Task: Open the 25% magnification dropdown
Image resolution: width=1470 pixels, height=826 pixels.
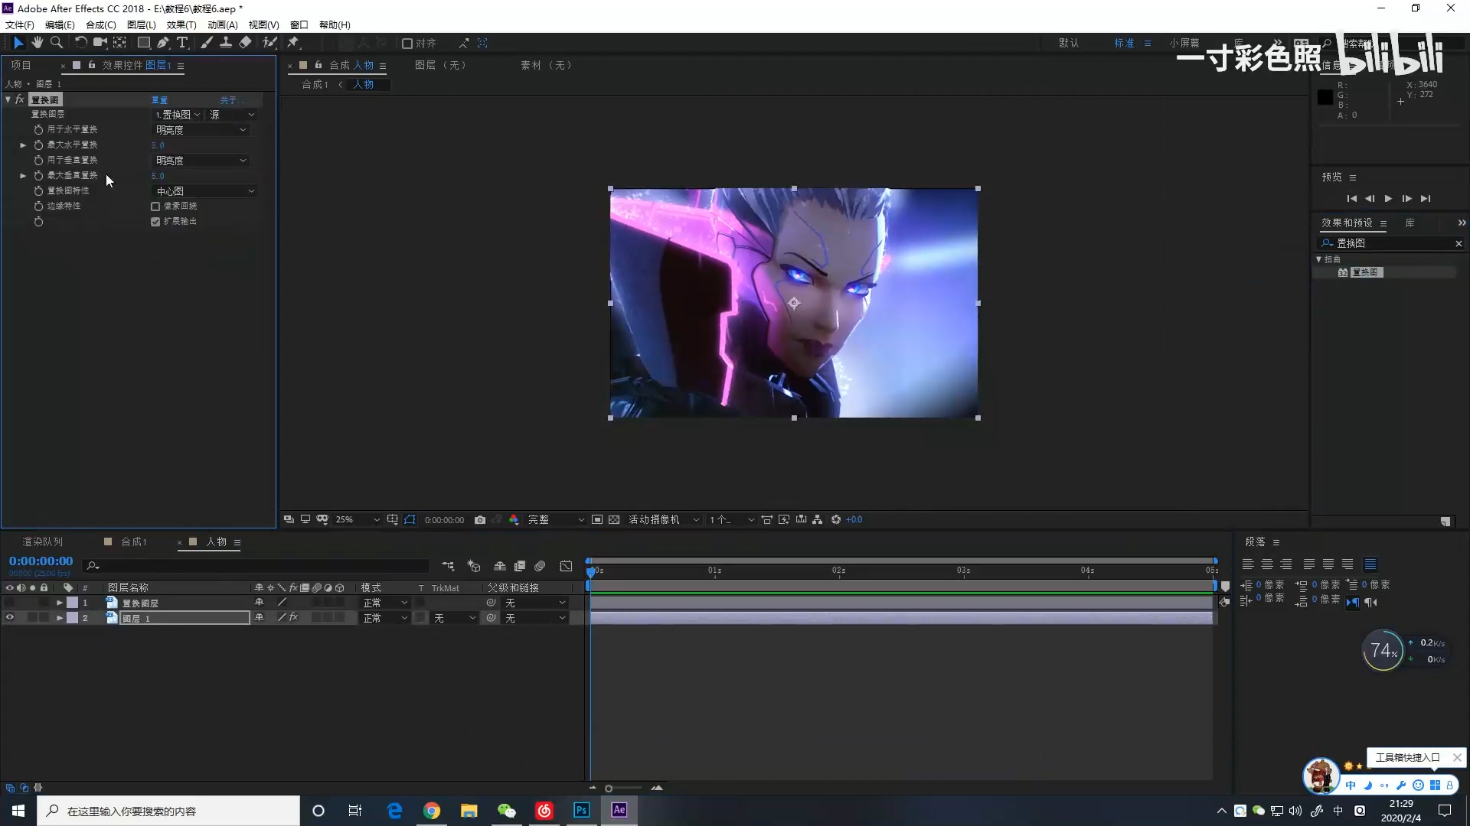Action: pos(358,519)
